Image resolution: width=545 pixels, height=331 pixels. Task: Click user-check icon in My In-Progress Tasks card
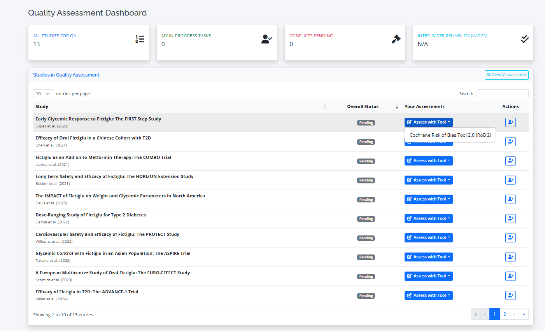click(x=266, y=39)
